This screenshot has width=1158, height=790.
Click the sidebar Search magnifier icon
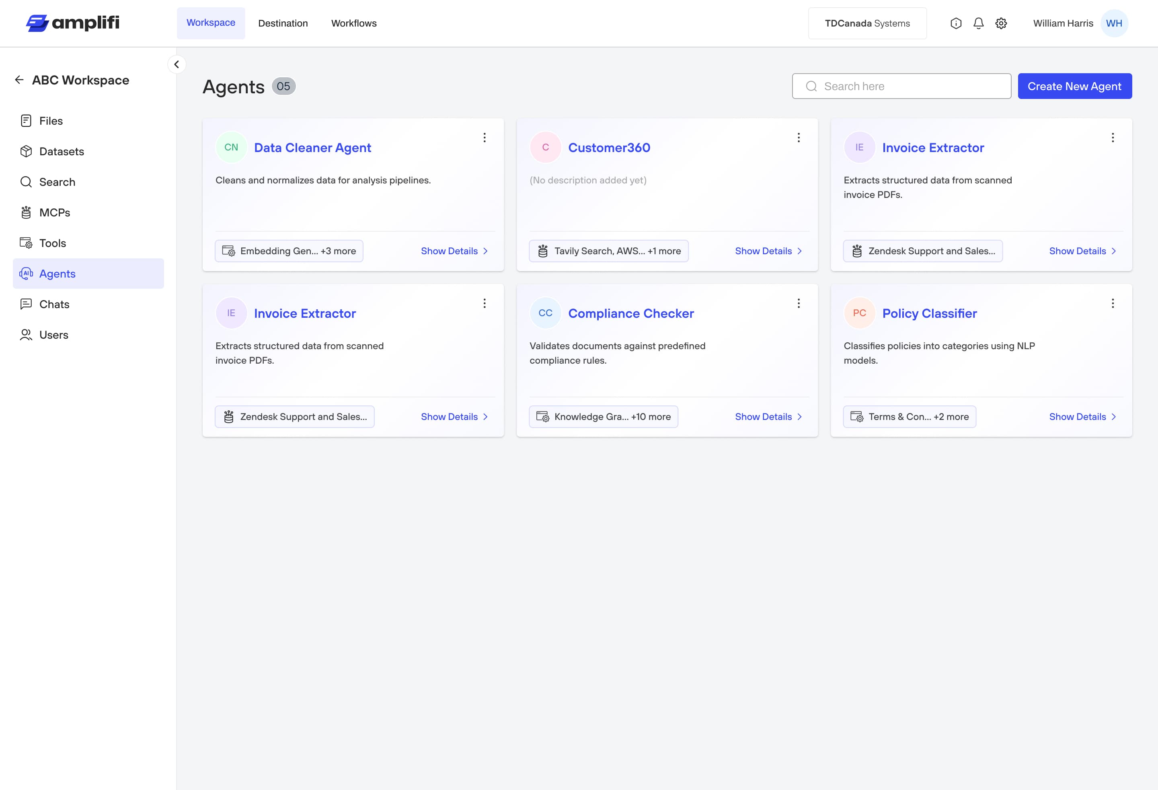tap(26, 182)
